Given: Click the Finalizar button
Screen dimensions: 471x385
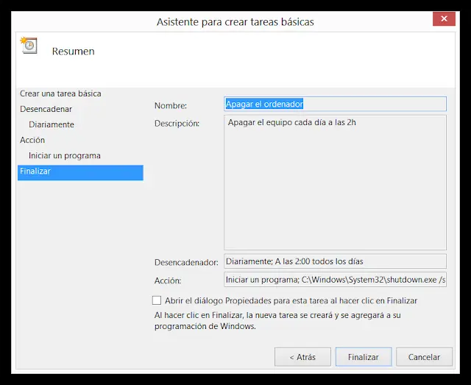Looking at the screenshot, I should click(364, 357).
